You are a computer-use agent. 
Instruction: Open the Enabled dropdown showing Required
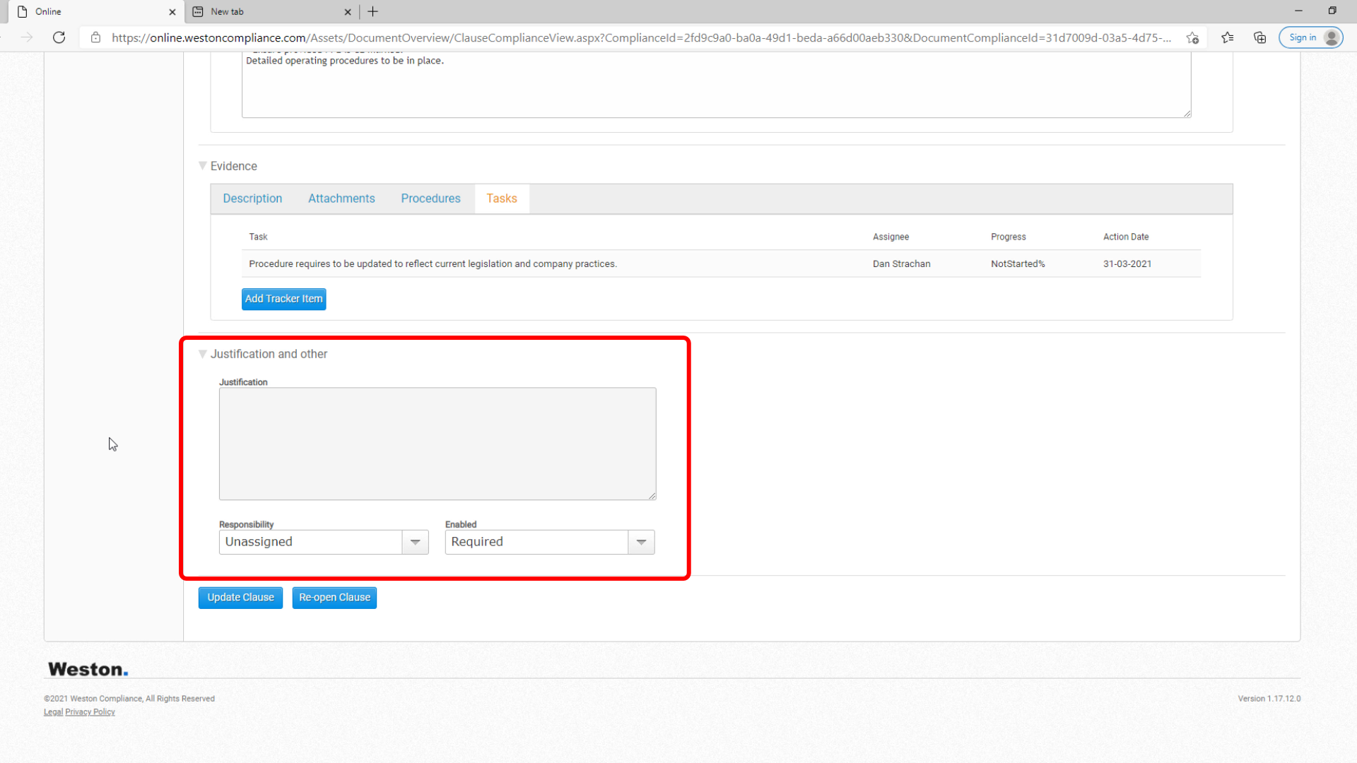[550, 542]
